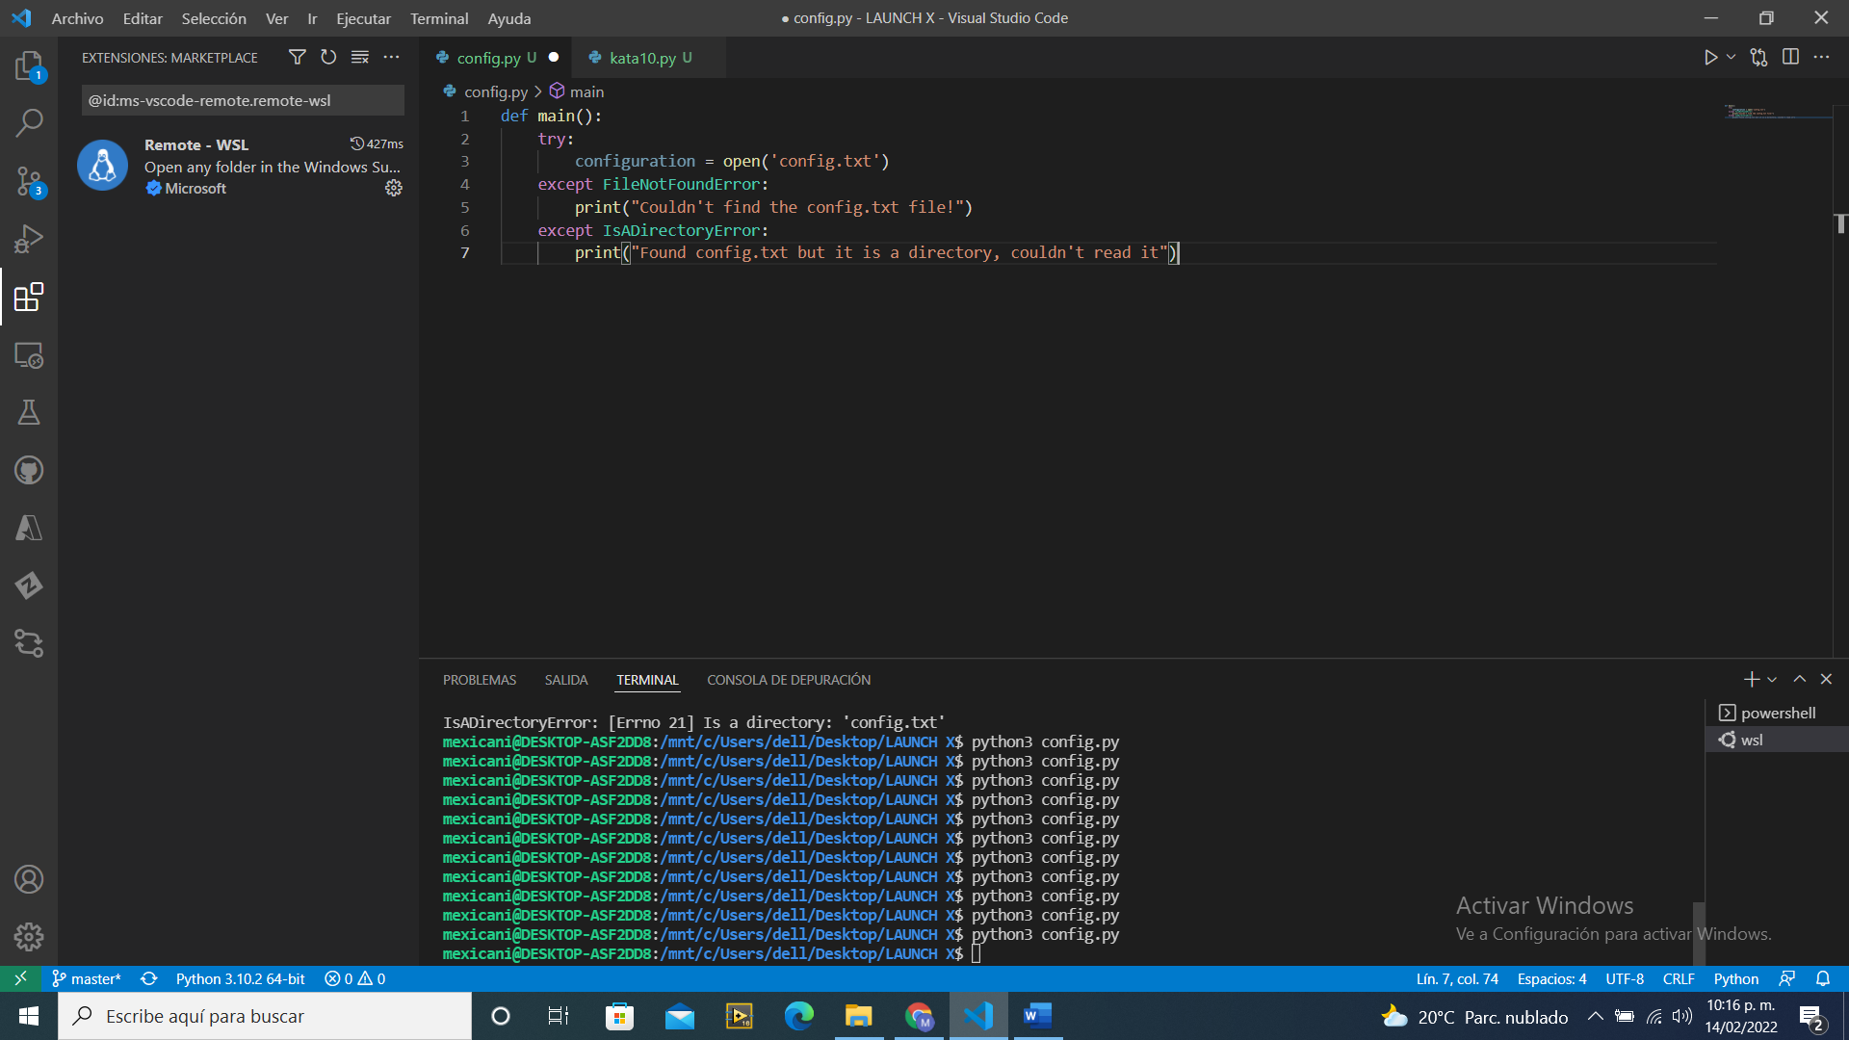Open the Editar menu
Screen dimensions: 1849x1040
(143, 18)
